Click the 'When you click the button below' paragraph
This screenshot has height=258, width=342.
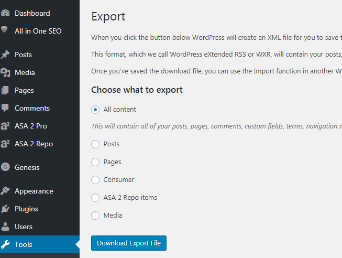click(217, 38)
